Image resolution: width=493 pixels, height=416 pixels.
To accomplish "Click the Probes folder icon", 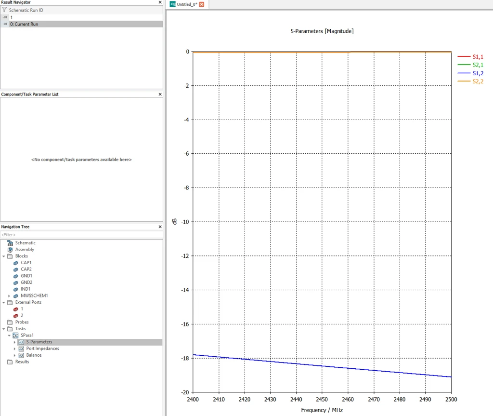I will tap(10, 322).
